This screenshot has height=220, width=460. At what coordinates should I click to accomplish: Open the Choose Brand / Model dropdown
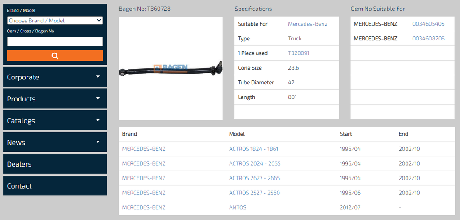point(55,21)
